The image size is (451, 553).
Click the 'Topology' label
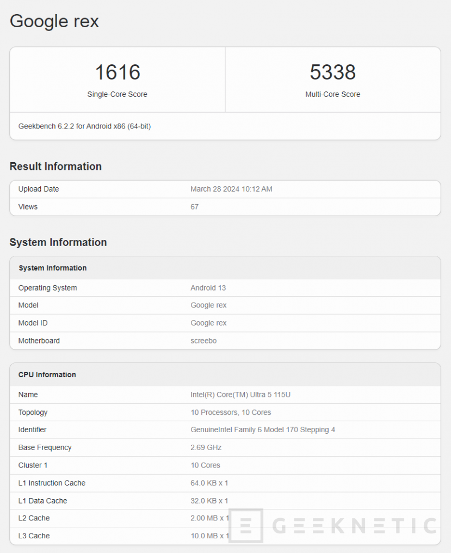coord(33,412)
